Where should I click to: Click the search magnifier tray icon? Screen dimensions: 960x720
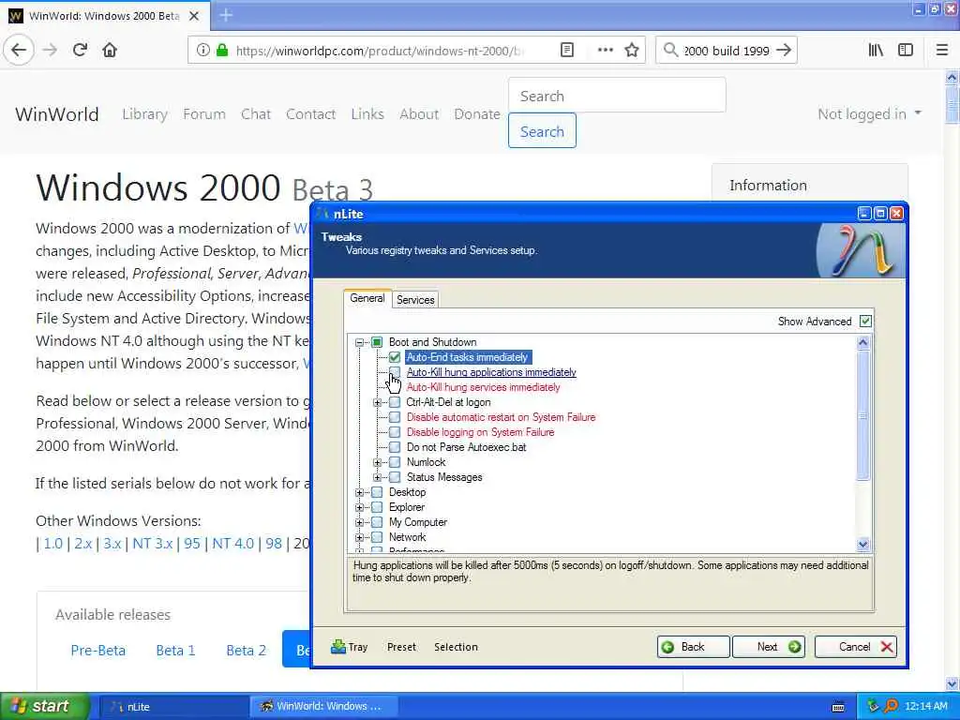coord(891,707)
